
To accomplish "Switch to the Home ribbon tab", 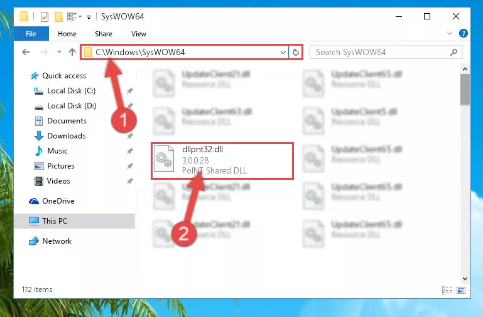I will coord(67,34).
